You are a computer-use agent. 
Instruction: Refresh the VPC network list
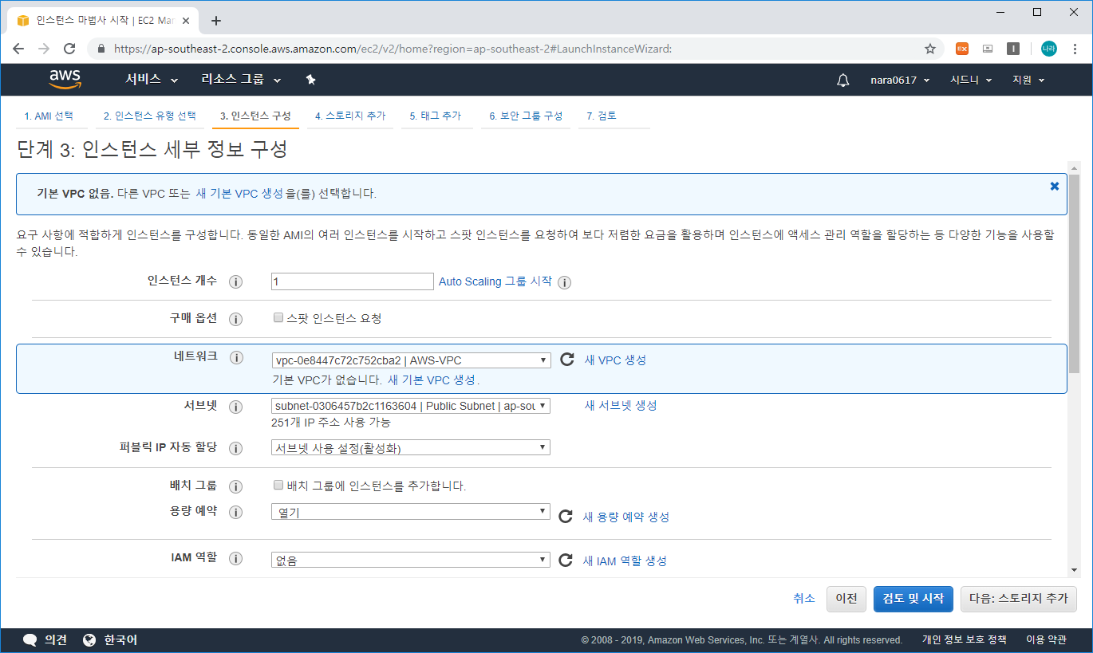(566, 360)
